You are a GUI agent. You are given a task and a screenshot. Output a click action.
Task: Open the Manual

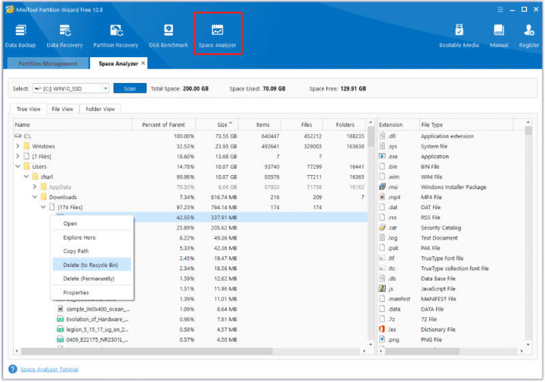499,36
